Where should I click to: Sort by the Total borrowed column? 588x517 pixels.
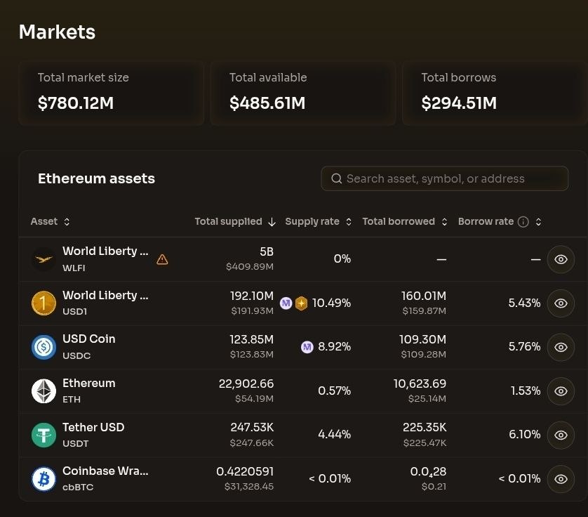coord(404,222)
